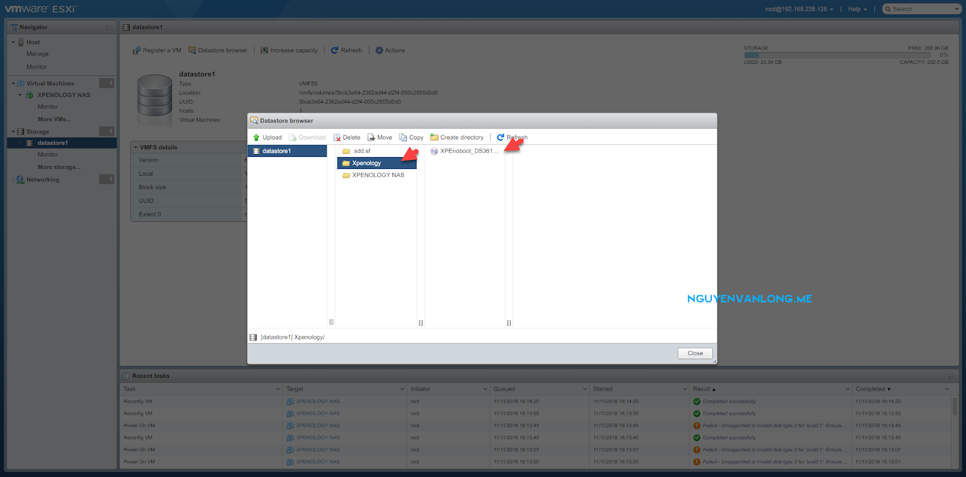The height and width of the screenshot is (477, 966).
Task: Click the Move file icon
Action: coord(371,138)
